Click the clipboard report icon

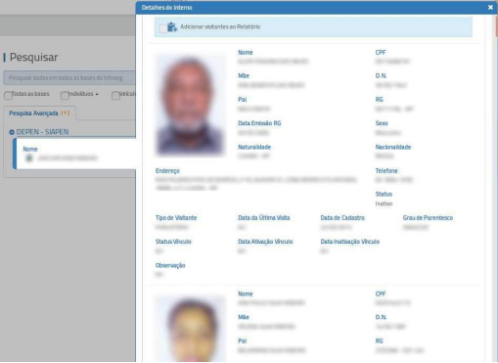(x=172, y=26)
